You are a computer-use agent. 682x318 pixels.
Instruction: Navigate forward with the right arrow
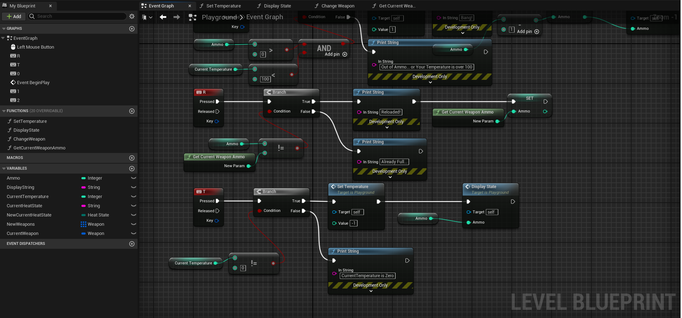point(177,17)
